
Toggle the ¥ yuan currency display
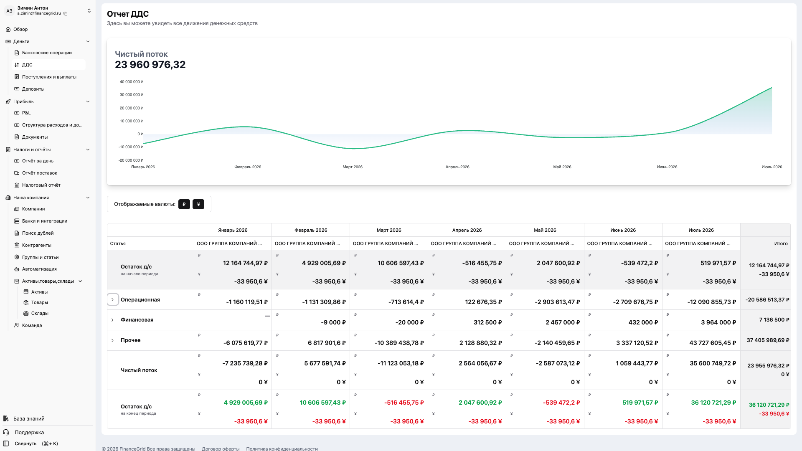[x=198, y=204]
